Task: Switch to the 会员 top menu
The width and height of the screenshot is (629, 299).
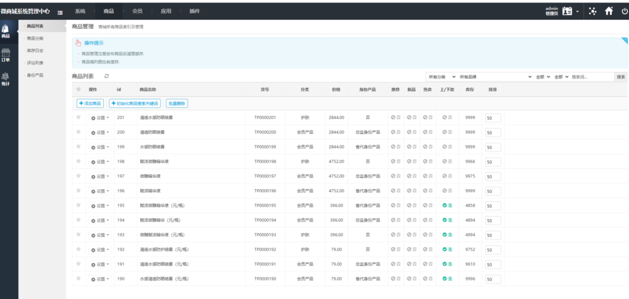Action: 137,11
